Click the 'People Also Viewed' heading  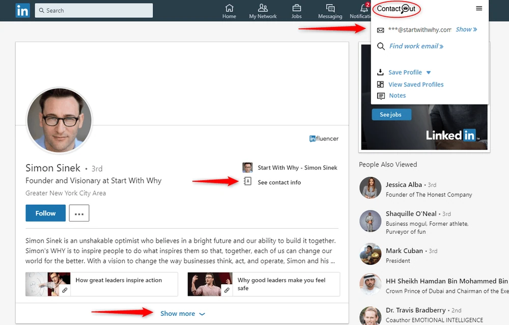388,165
